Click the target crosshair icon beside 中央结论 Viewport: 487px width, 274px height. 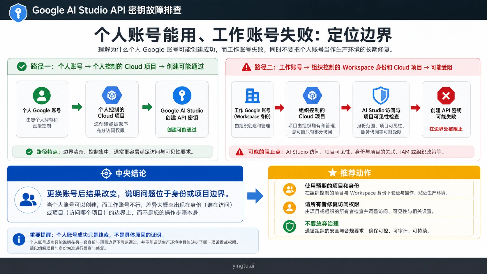tap(106, 173)
